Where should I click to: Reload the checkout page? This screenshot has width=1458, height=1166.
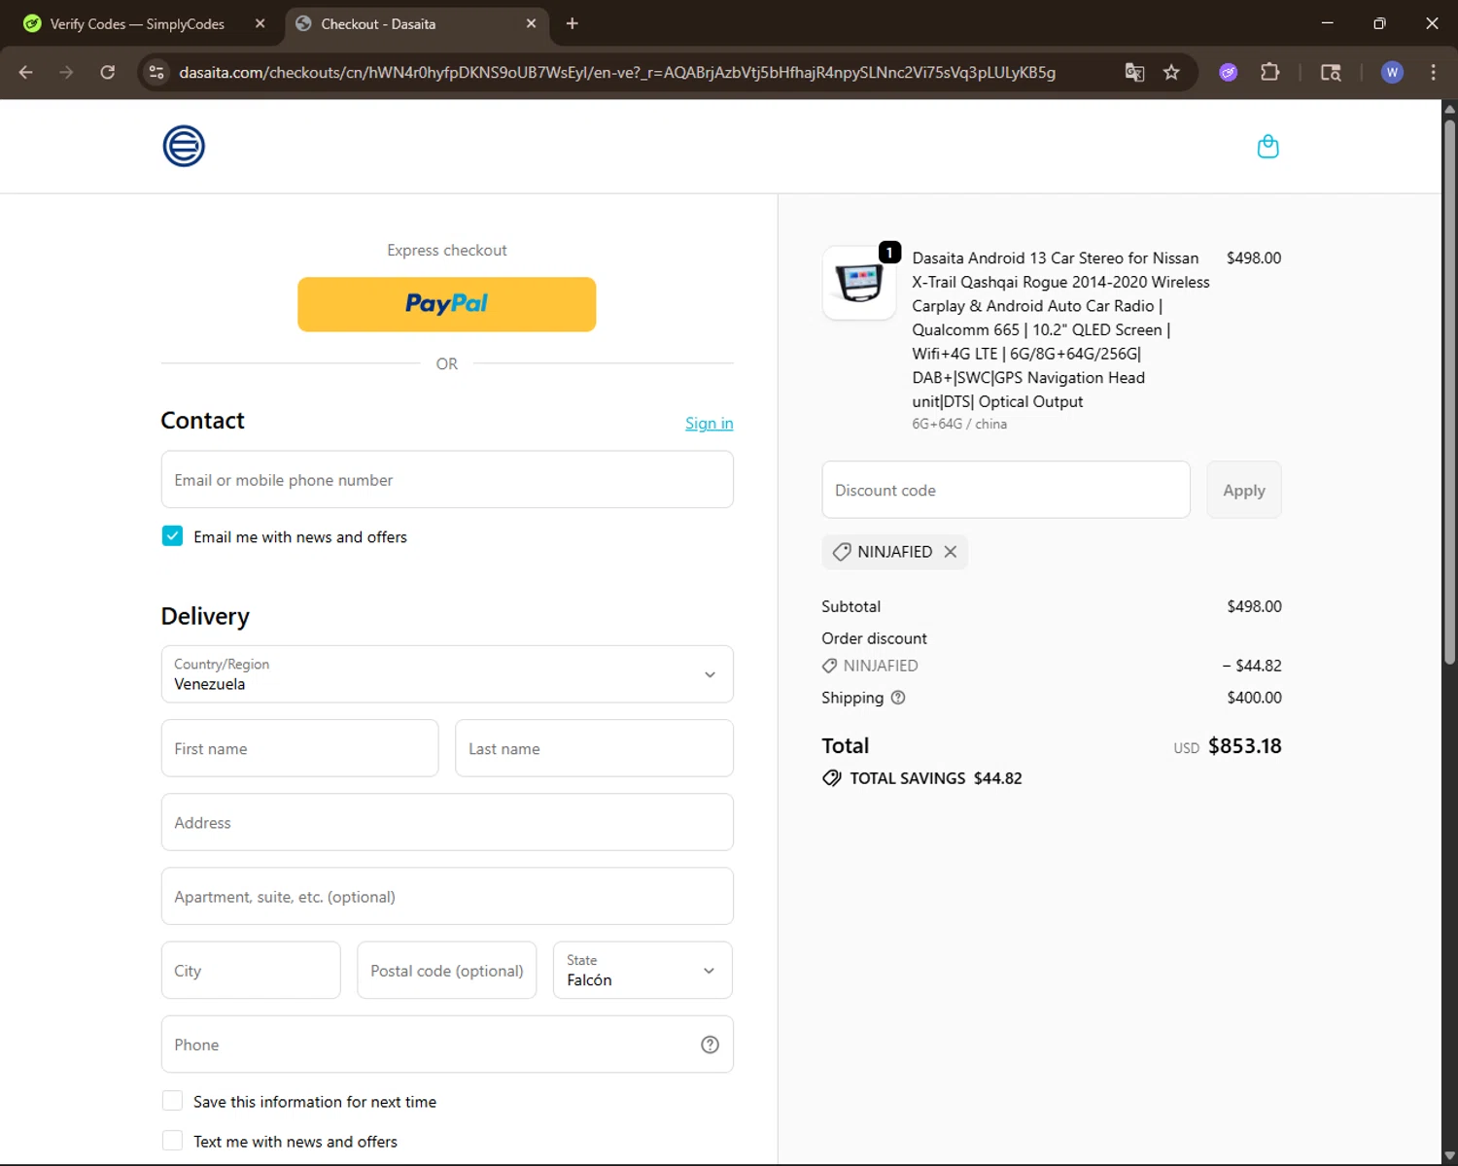coord(108,72)
